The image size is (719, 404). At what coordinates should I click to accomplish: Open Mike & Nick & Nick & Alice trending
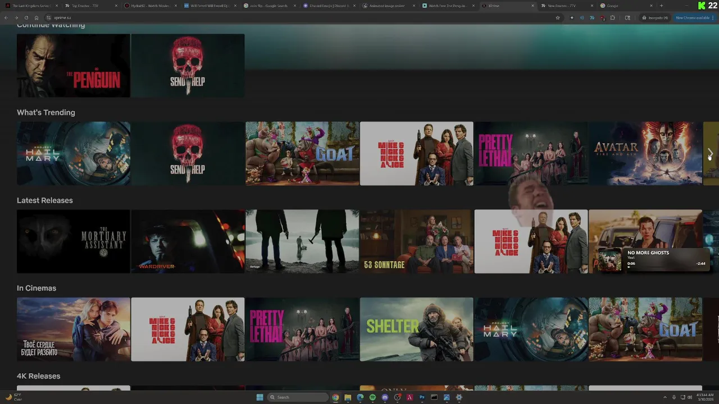coord(417,153)
